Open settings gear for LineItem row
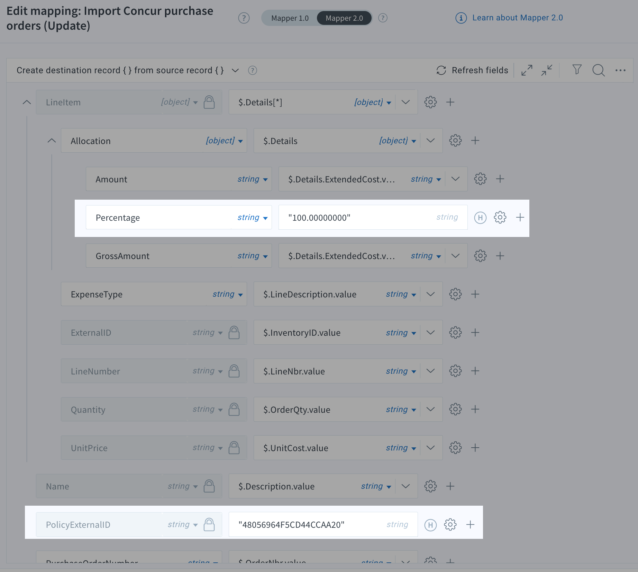 pyautogui.click(x=430, y=102)
